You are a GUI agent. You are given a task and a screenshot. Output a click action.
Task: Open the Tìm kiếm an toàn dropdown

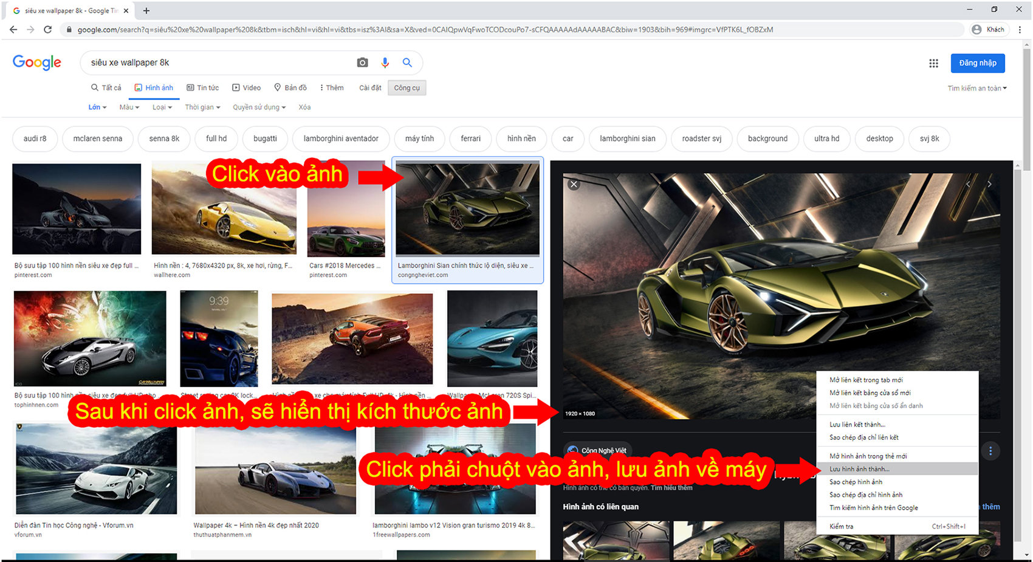(976, 87)
